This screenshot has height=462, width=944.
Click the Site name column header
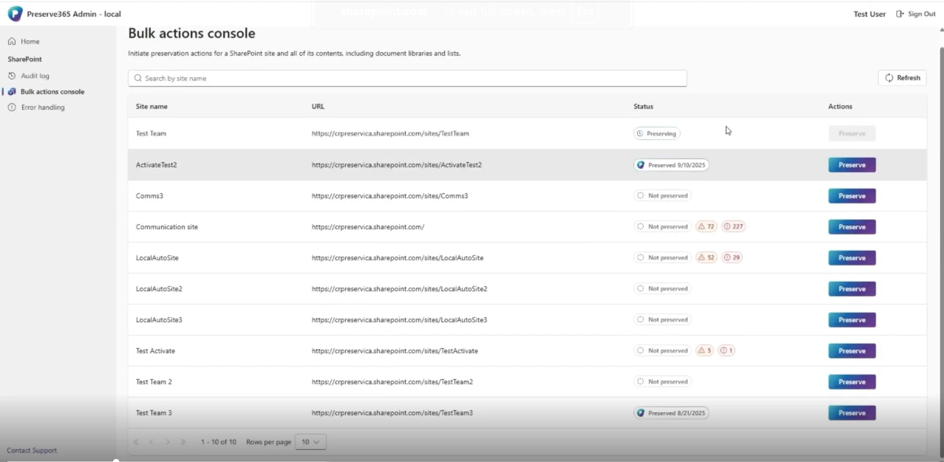[x=152, y=106]
